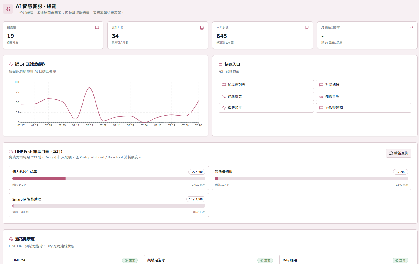Viewport: 419px width, 264px height.
Task: Click the dashboard grid icon beside the title
Action: pos(8,9)
